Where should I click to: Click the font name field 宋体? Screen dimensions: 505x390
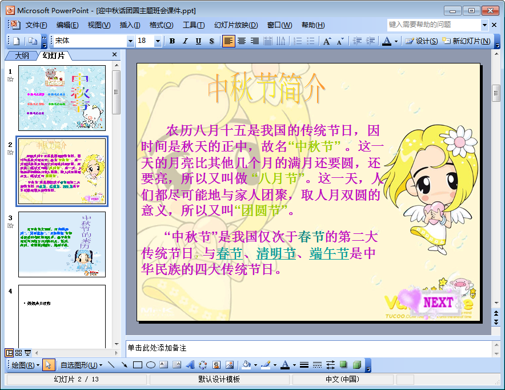(x=90, y=41)
